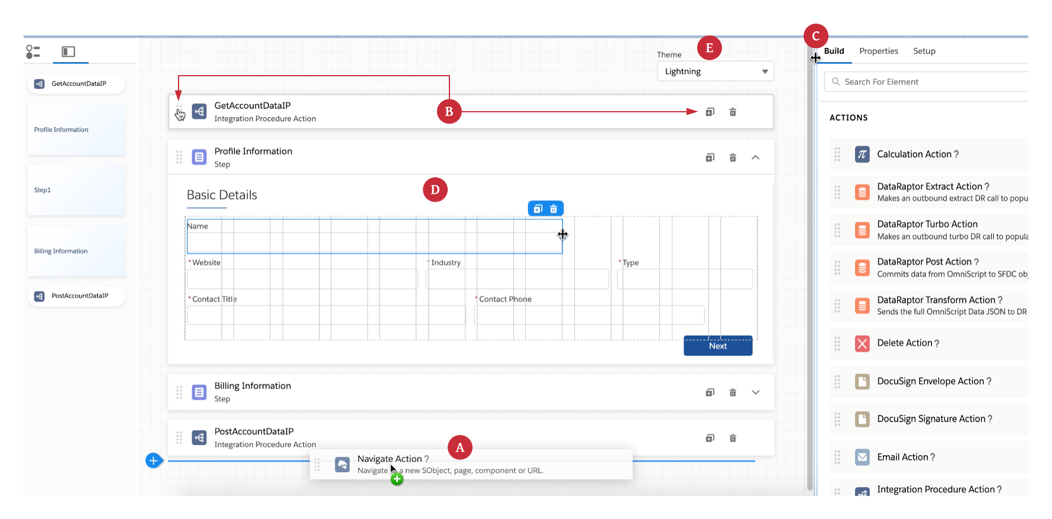Click the Website input field
Image resolution: width=1052 pixels, height=519 pixels.
pyautogui.click(x=303, y=279)
